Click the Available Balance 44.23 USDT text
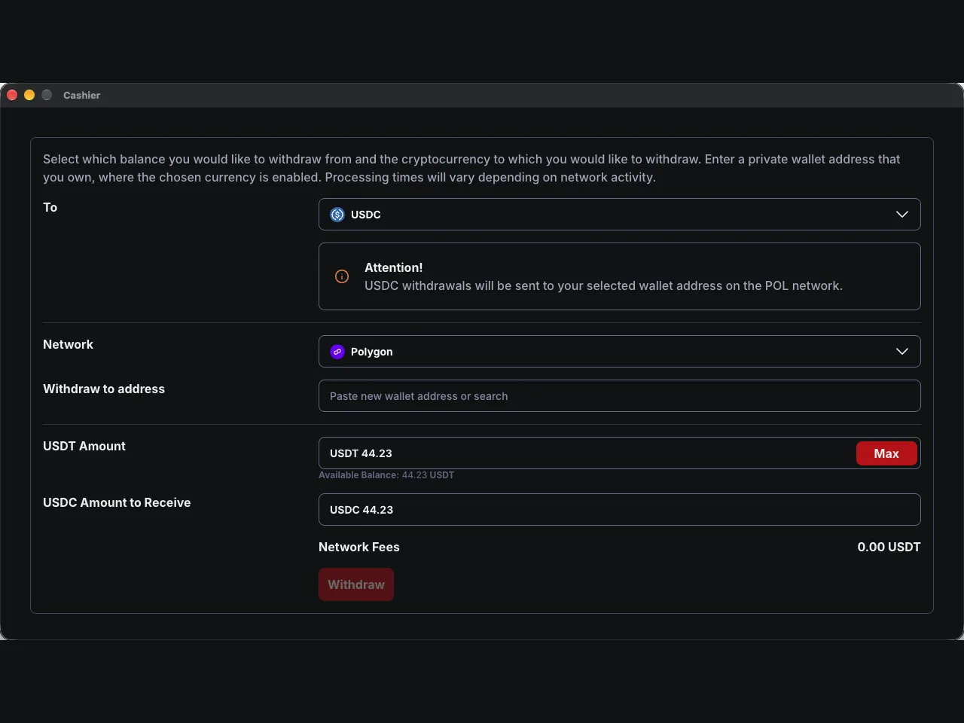This screenshot has height=723, width=964. [386, 475]
